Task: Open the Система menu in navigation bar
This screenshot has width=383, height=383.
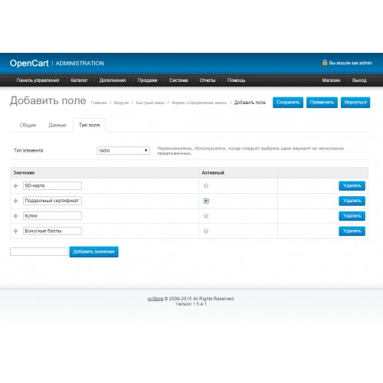Action: (x=178, y=80)
